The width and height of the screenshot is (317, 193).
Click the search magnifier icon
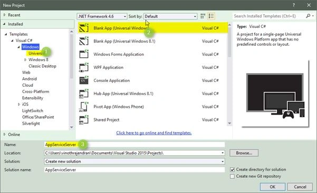308,16
